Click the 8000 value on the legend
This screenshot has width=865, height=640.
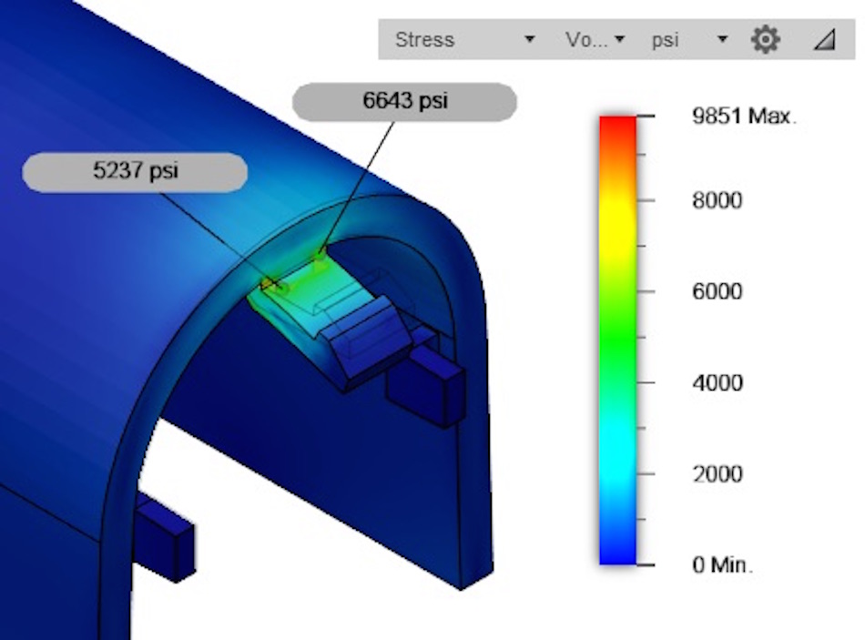pyautogui.click(x=716, y=201)
